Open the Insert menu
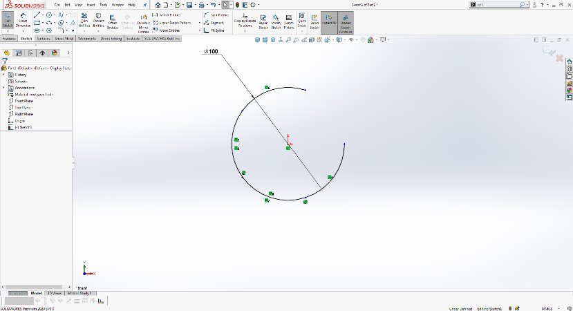The height and width of the screenshot is (311, 573). (x=91, y=5)
